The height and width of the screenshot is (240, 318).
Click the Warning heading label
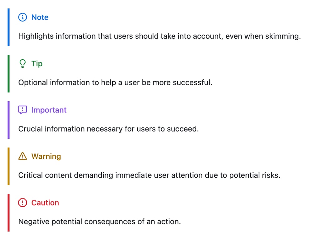pyautogui.click(x=46, y=156)
